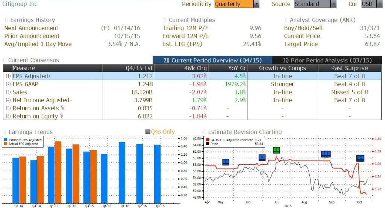
Task: Click the blue '2' revision marker in May
Action: 226,162
